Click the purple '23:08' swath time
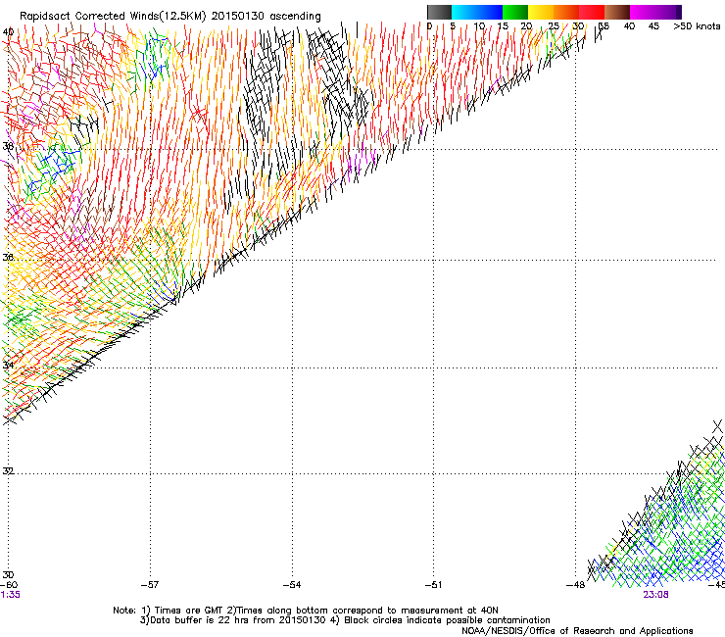The image size is (725, 637). pos(655,595)
